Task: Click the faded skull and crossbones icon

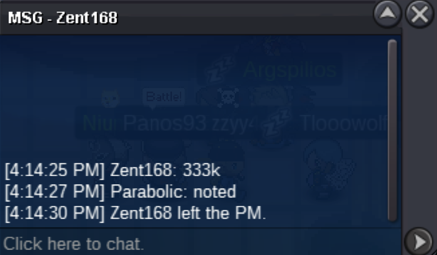Action: point(228,97)
